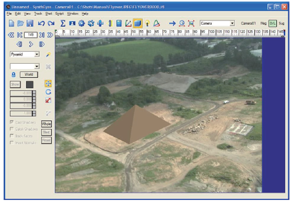292x202 pixels.
Task: Step back one frame
Action: [20, 44]
